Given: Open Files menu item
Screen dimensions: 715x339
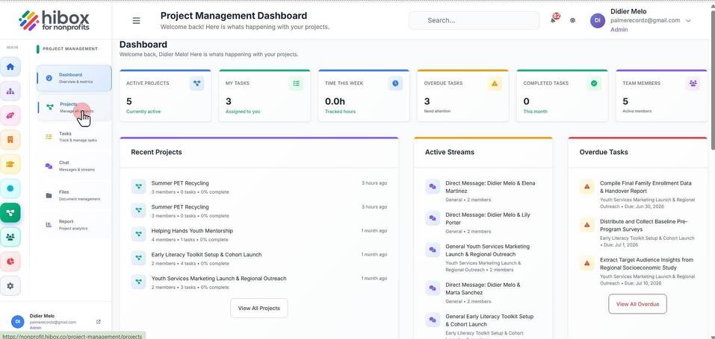Looking at the screenshot, I should point(74,195).
